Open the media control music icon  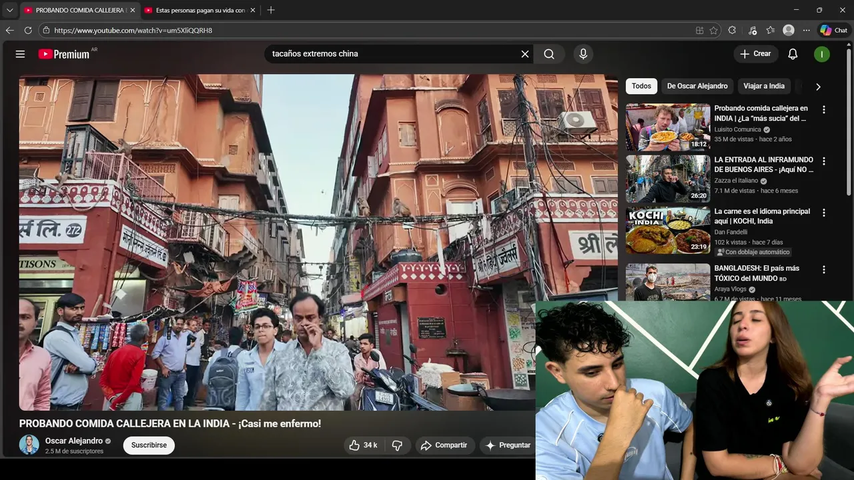coord(753,30)
